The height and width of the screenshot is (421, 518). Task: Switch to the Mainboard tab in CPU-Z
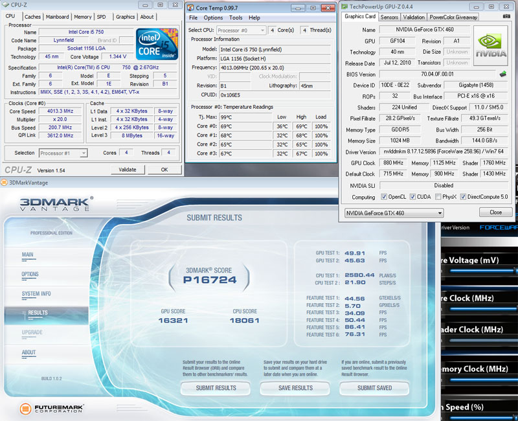57,17
